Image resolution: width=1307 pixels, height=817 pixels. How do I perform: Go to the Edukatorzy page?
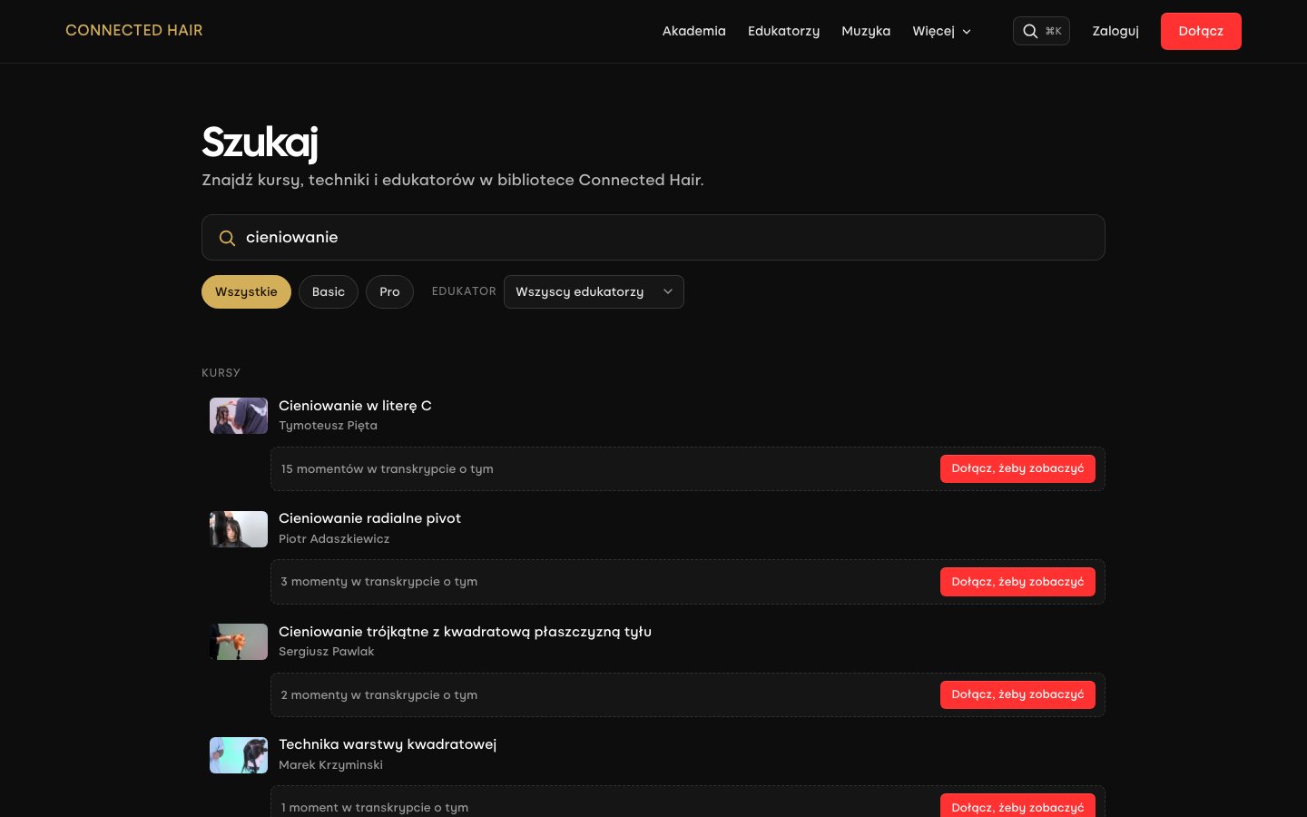point(783,31)
